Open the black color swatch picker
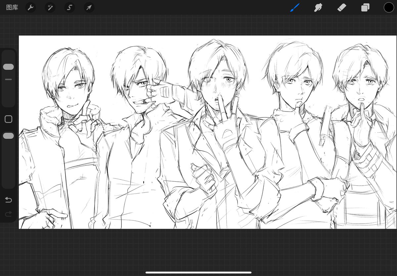Image resolution: width=397 pixels, height=276 pixels. pos(389,7)
